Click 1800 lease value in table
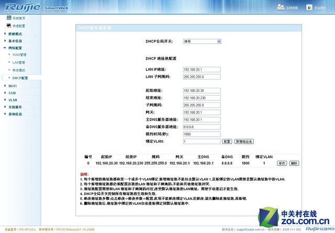Image resolution: width=335 pixels, height=233 pixels. point(245,164)
